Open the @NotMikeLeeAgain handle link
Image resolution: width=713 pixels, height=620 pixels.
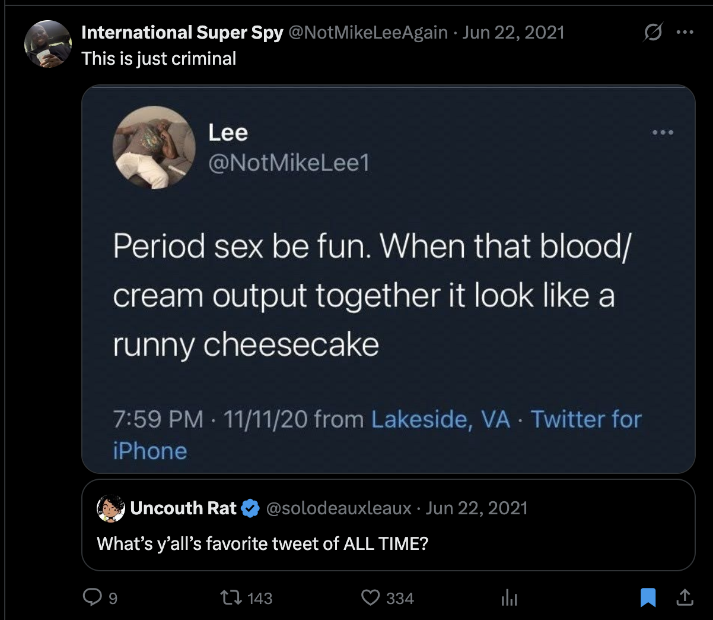(368, 33)
